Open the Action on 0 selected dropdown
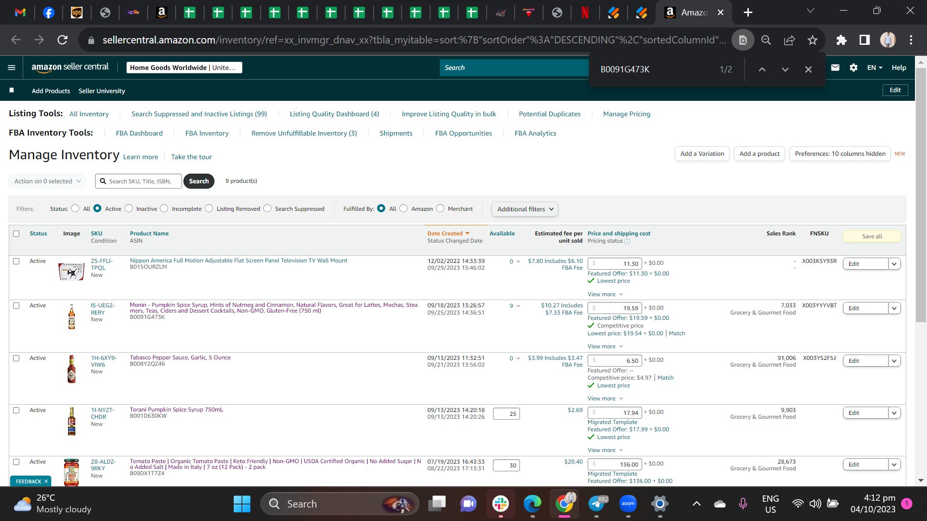927x521 pixels. point(47,181)
